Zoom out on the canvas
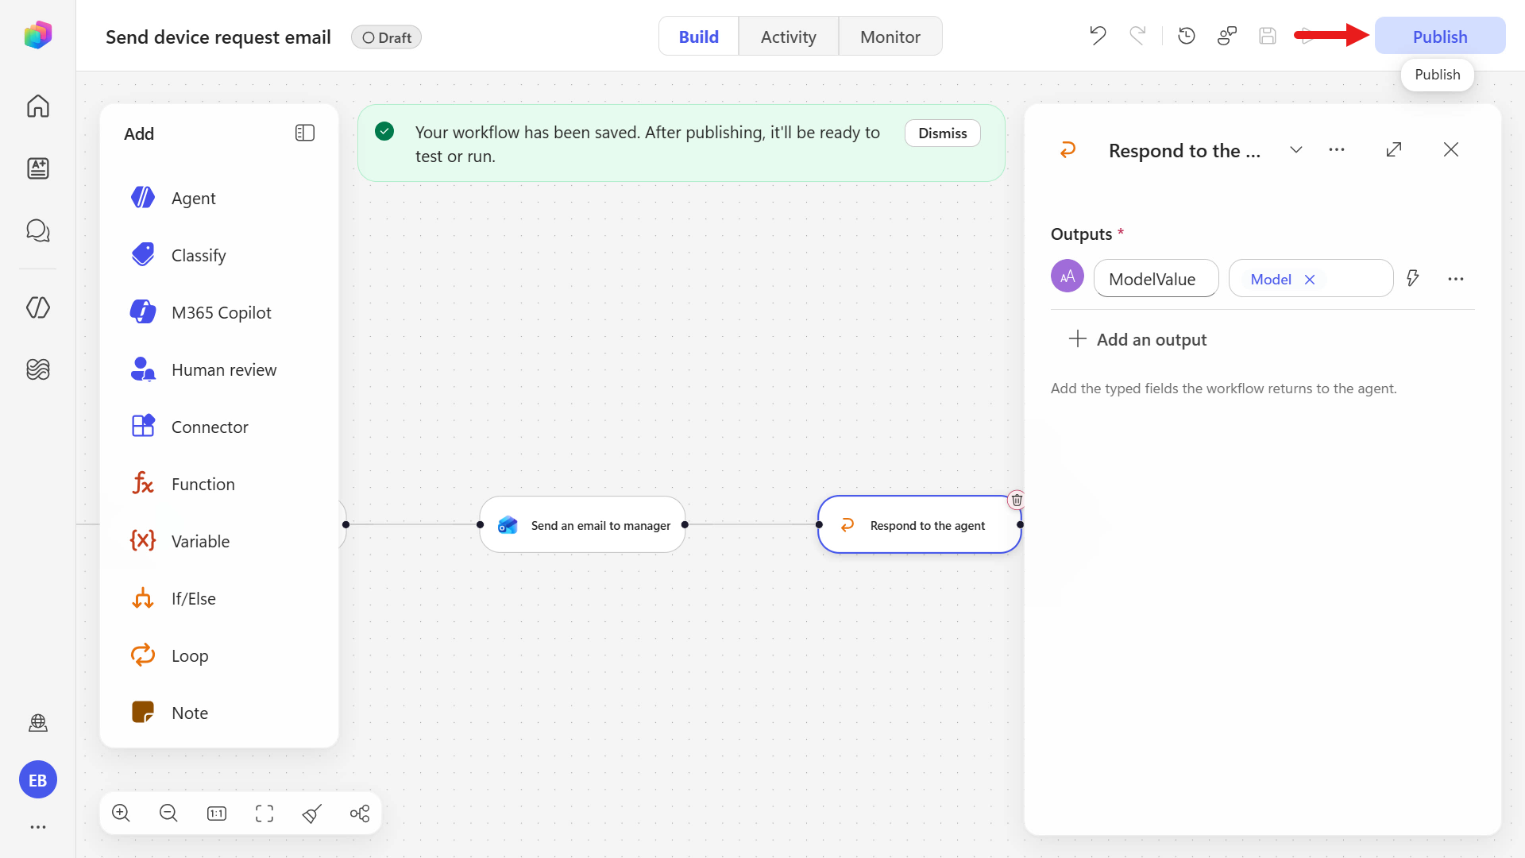Image resolution: width=1525 pixels, height=858 pixels. pos(168,813)
